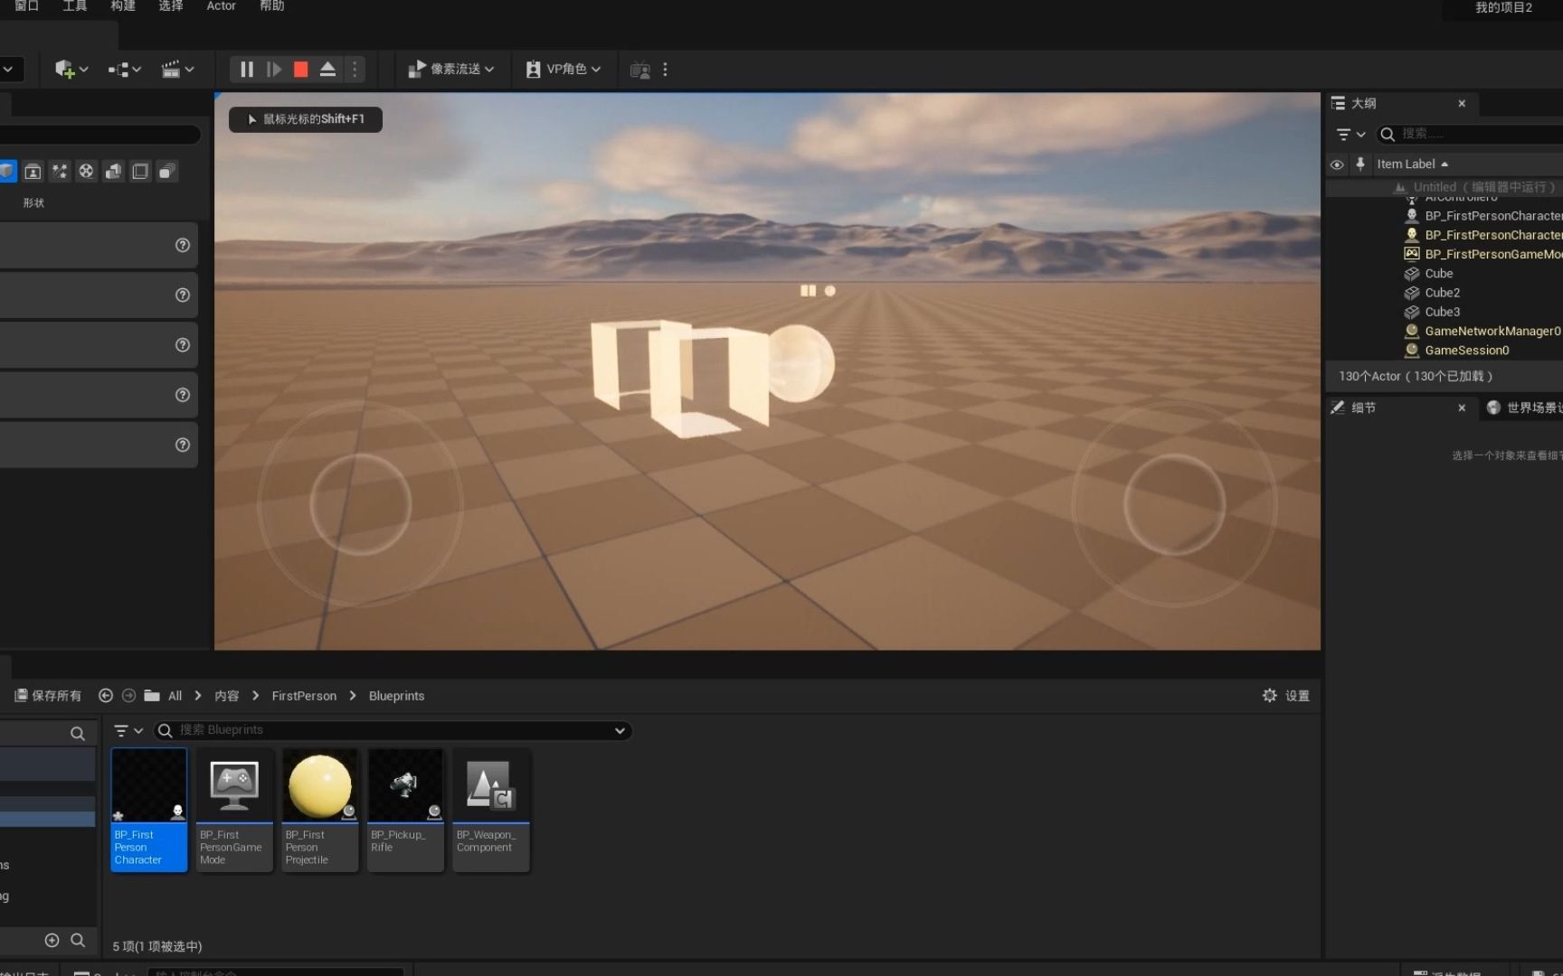Open the Actor menu
Viewport: 1563px width, 976px height.
(221, 5)
